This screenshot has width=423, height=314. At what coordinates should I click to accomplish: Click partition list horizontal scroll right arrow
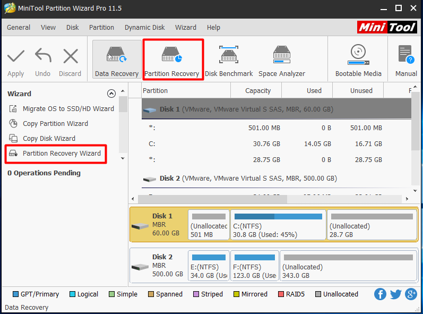pyautogui.click(x=407, y=199)
